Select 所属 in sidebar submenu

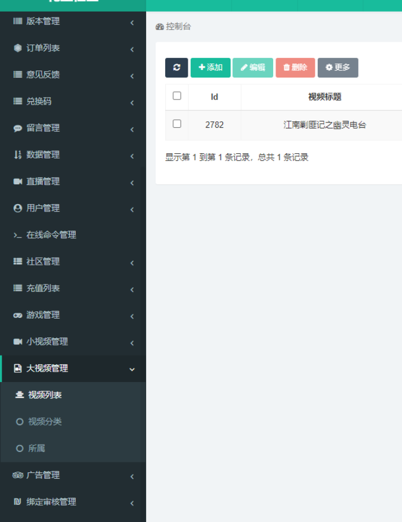(36, 448)
